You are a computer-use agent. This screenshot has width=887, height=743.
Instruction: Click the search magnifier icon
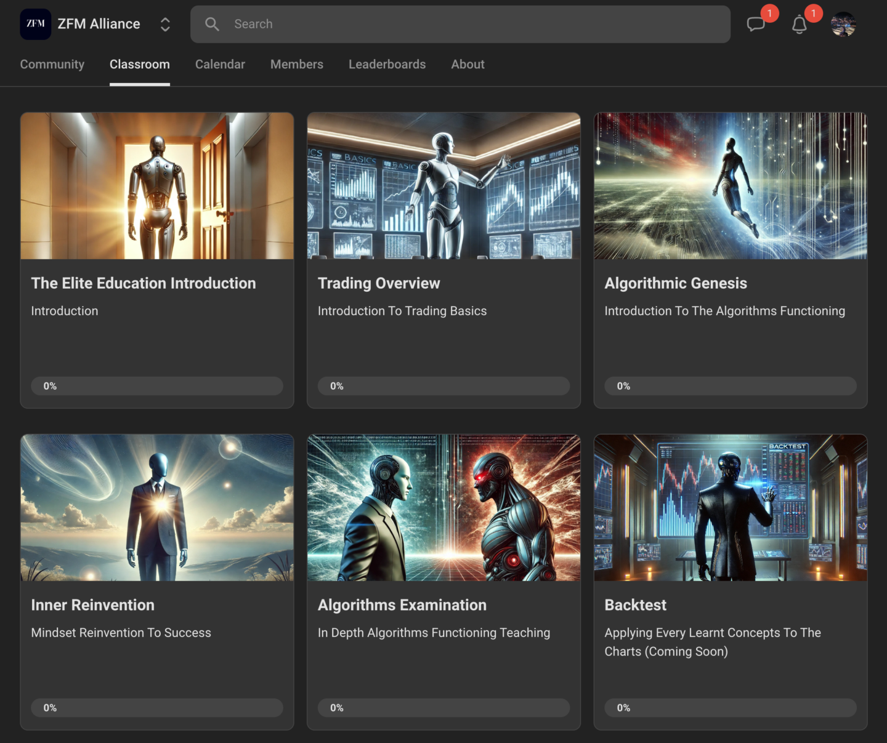tap(212, 24)
